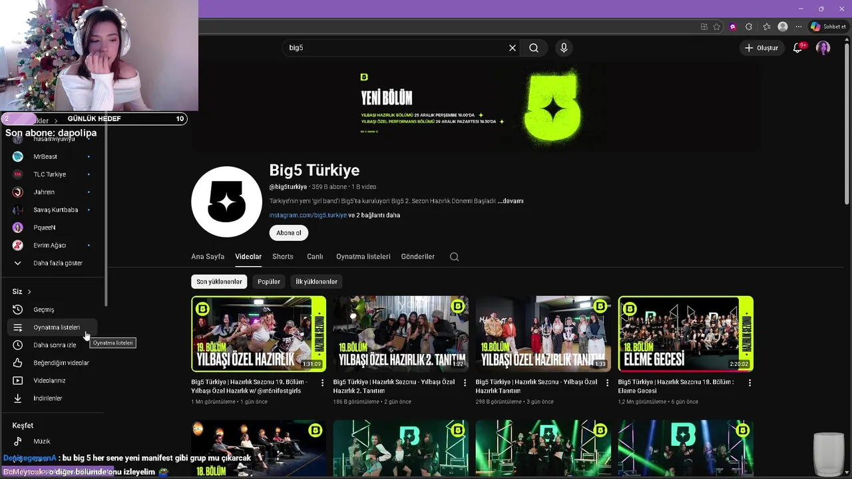Open options menu for 19. Bölüm @manifestgirls video
This screenshot has width=852, height=479.
[323, 383]
